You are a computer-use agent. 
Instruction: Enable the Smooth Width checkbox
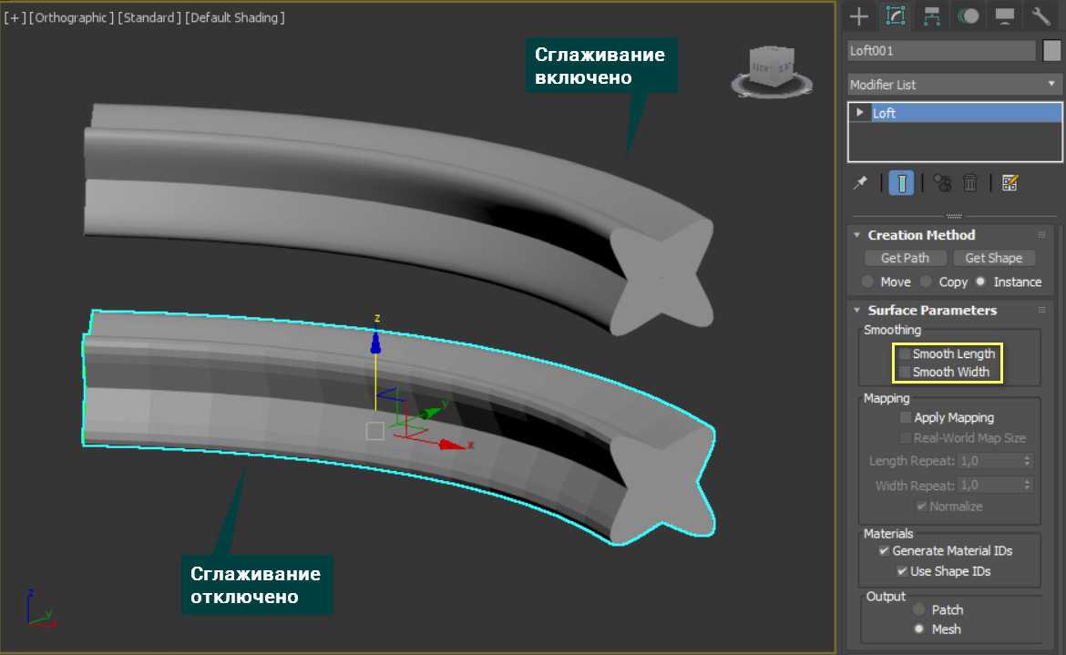(905, 372)
